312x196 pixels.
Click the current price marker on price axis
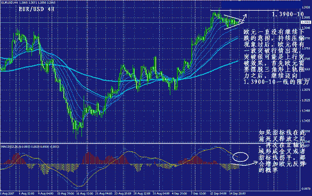pos(306,23)
